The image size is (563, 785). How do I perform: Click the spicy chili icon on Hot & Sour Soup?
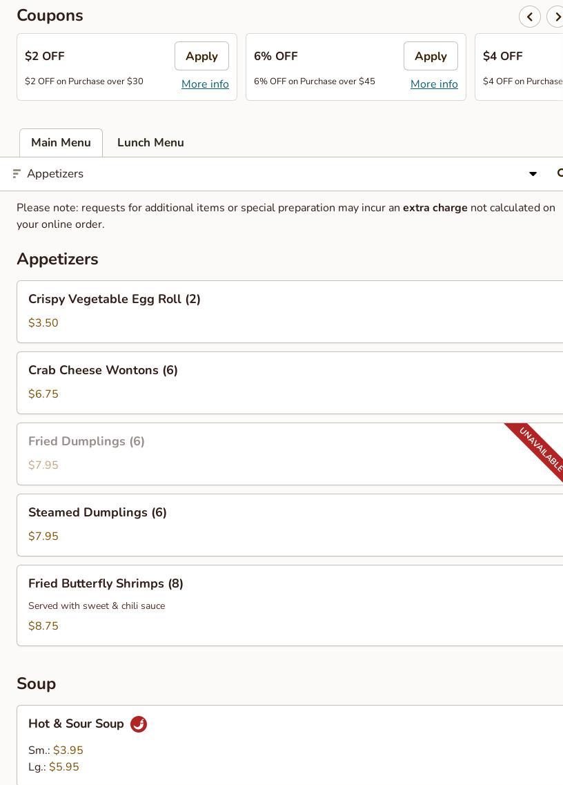click(x=139, y=724)
